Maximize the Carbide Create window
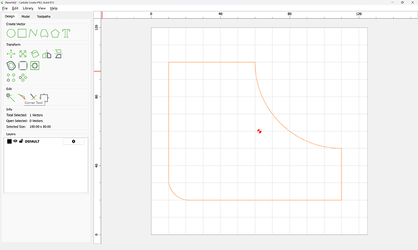Screen dimensions: 418x250 [x=402, y=2]
